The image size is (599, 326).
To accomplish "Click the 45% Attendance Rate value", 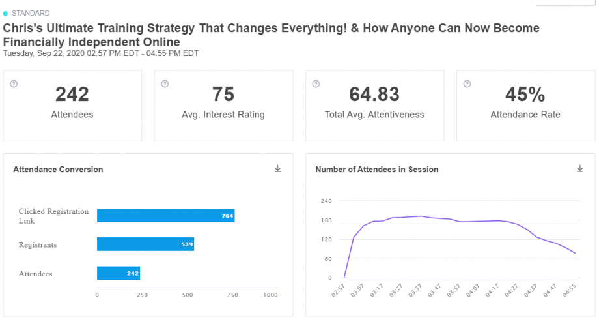I will tap(525, 94).
